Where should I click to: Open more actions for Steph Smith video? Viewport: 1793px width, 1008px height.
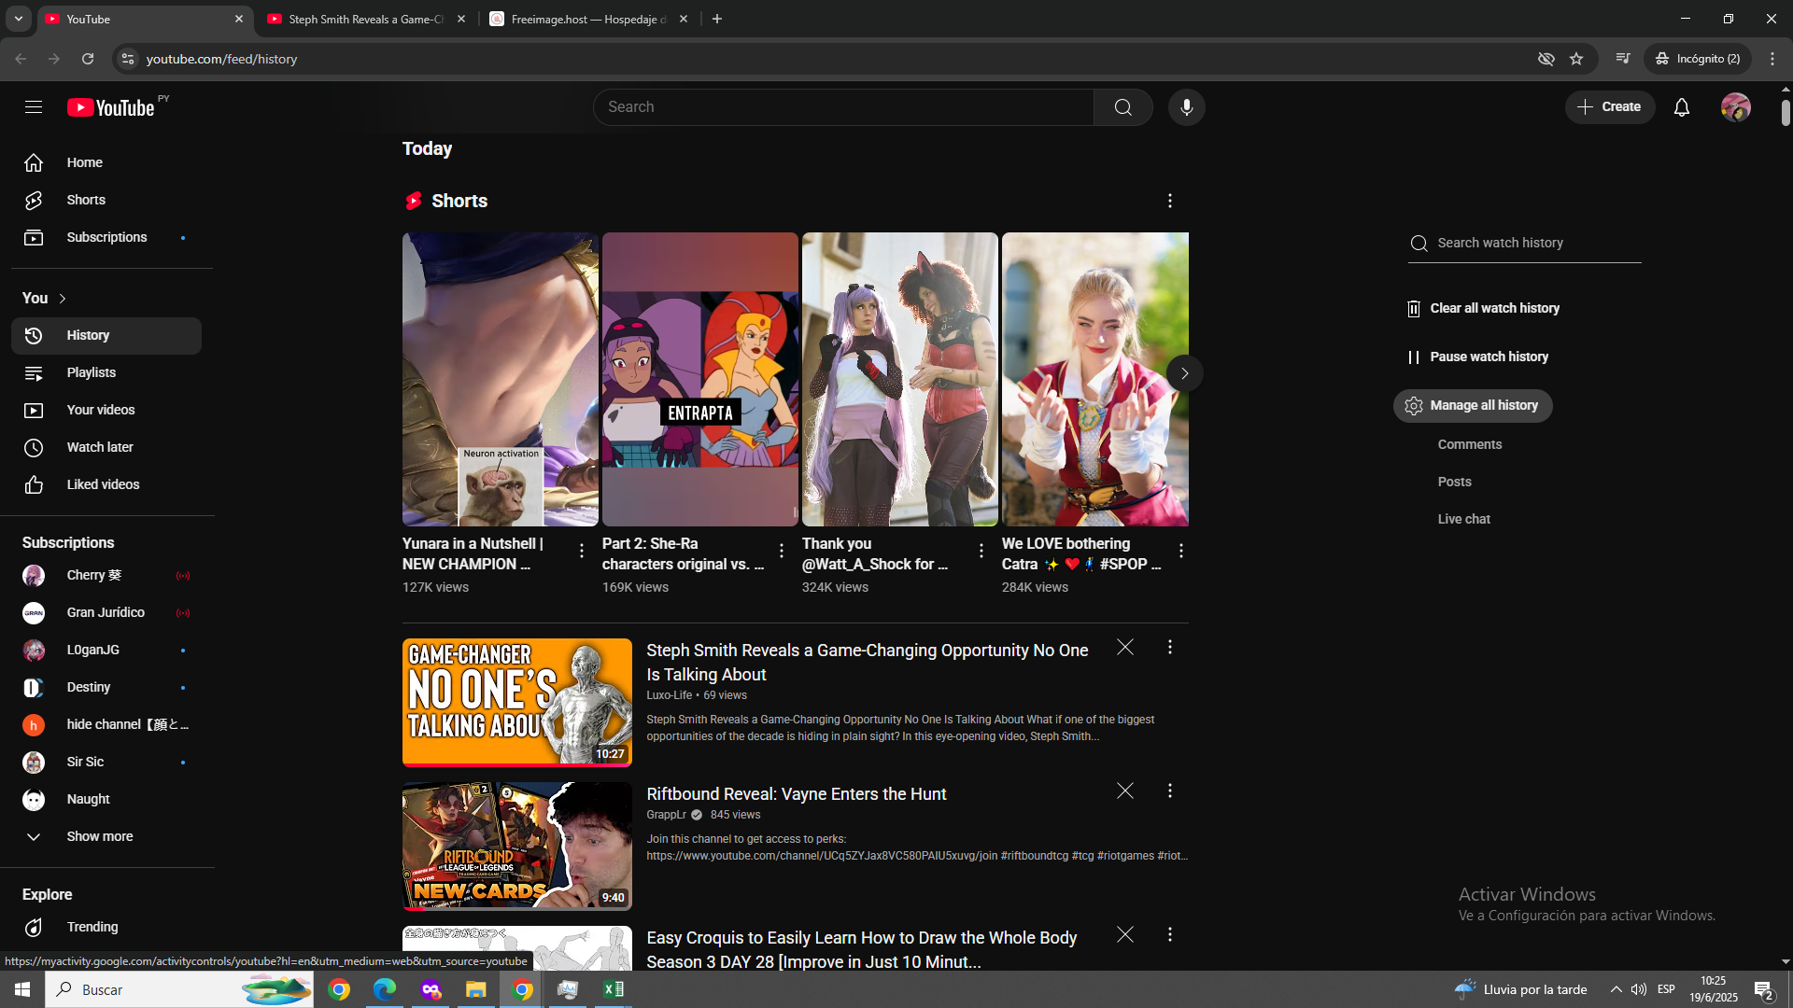click(1170, 647)
